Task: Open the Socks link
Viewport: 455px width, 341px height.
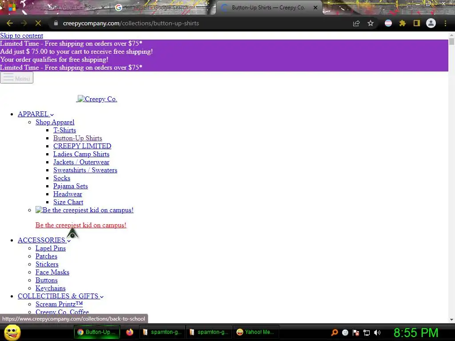Action: click(61, 178)
